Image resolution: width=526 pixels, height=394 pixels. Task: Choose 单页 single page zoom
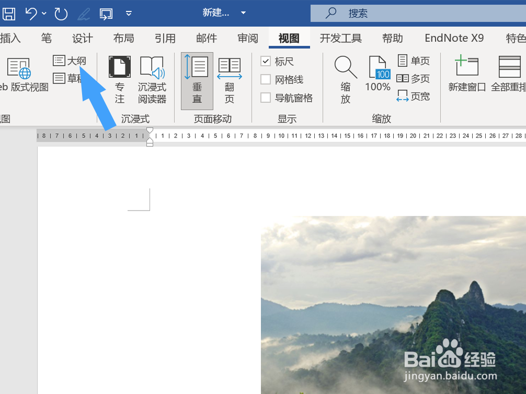(x=413, y=61)
